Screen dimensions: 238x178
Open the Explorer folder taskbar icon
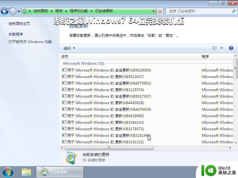point(26,172)
